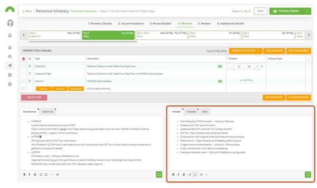The image size is (317, 188).
Task: Tick the Check In row checkbox
Action: 24,81
